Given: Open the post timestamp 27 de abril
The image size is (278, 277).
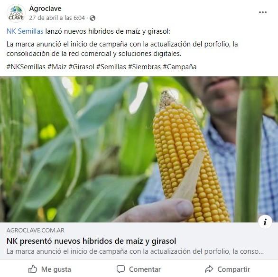Looking at the screenshot, I should [x=57, y=18].
